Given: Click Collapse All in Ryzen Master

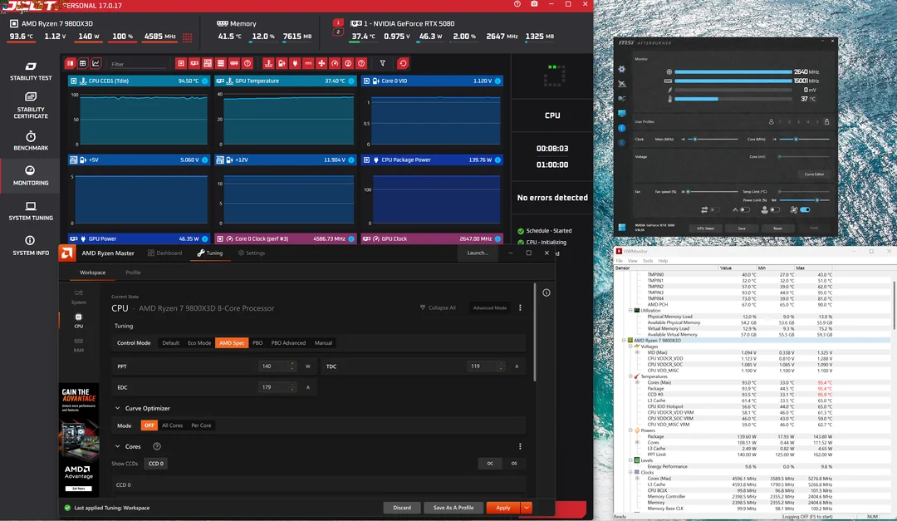Looking at the screenshot, I should (x=438, y=308).
